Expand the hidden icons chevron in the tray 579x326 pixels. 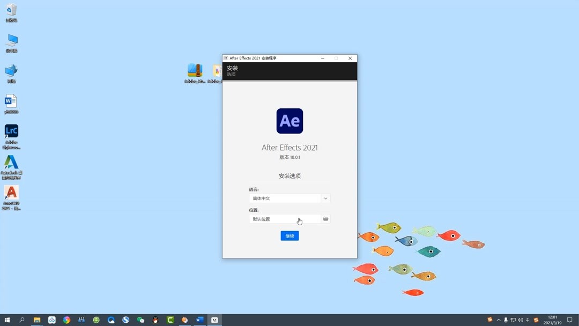click(x=499, y=321)
